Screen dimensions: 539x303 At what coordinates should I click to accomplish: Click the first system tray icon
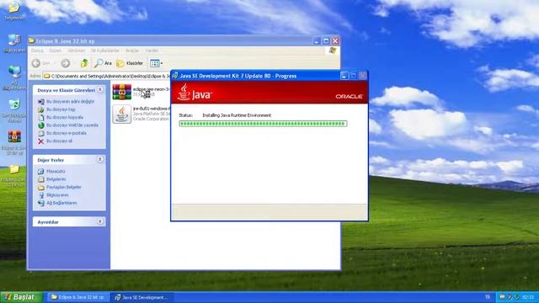(502, 297)
